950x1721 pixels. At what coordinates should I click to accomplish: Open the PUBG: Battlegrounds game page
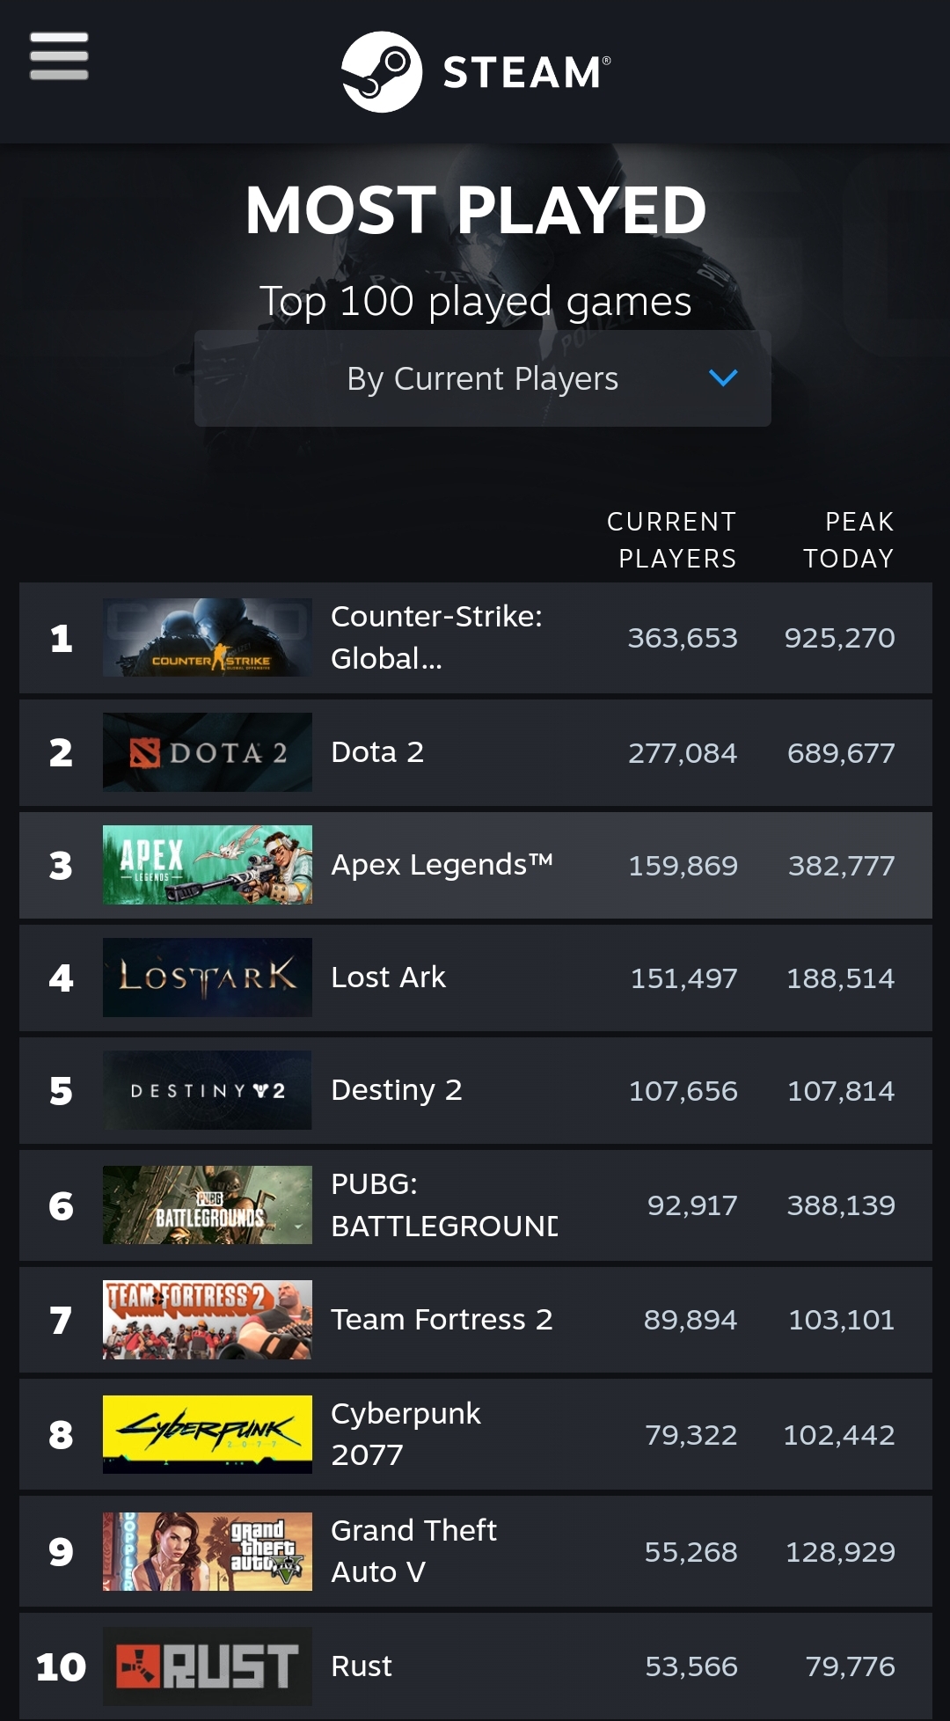pyautogui.click(x=443, y=1203)
